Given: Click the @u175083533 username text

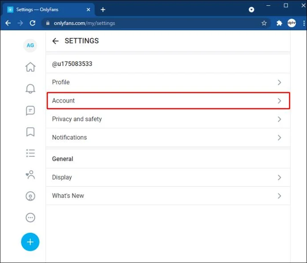Looking at the screenshot, I should pos(72,64).
